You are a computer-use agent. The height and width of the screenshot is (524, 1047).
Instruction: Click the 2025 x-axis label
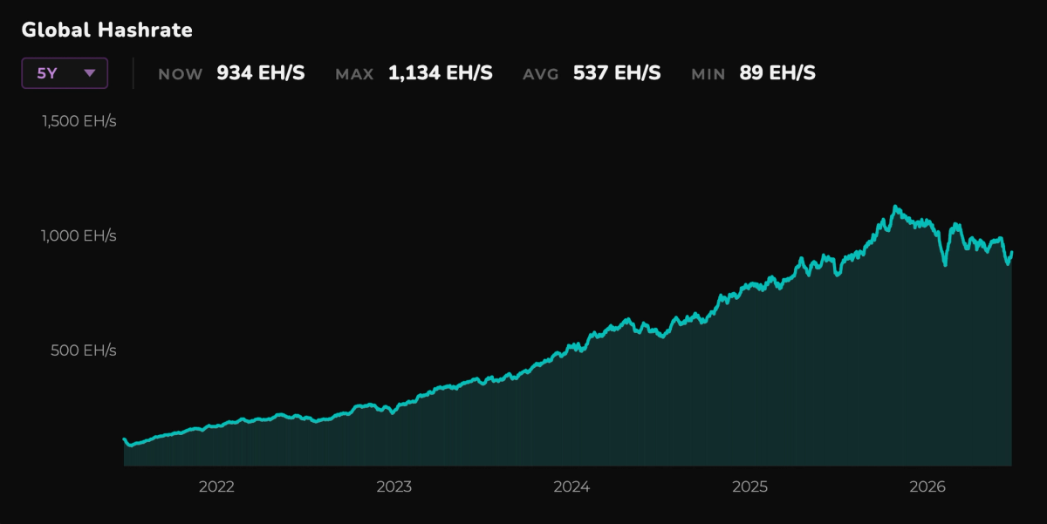749,487
